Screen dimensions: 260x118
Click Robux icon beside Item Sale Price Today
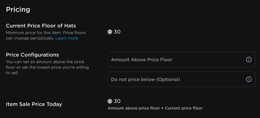pyautogui.click(x=110, y=101)
